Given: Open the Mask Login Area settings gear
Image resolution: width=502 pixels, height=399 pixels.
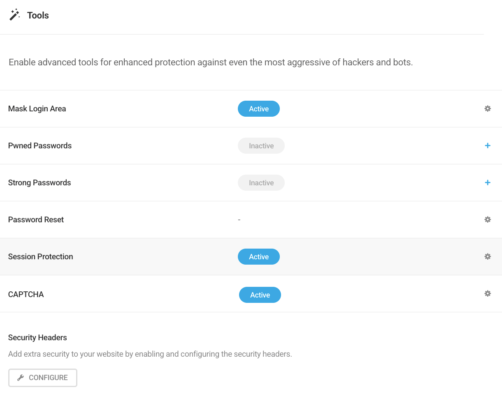Looking at the screenshot, I should coord(488,108).
